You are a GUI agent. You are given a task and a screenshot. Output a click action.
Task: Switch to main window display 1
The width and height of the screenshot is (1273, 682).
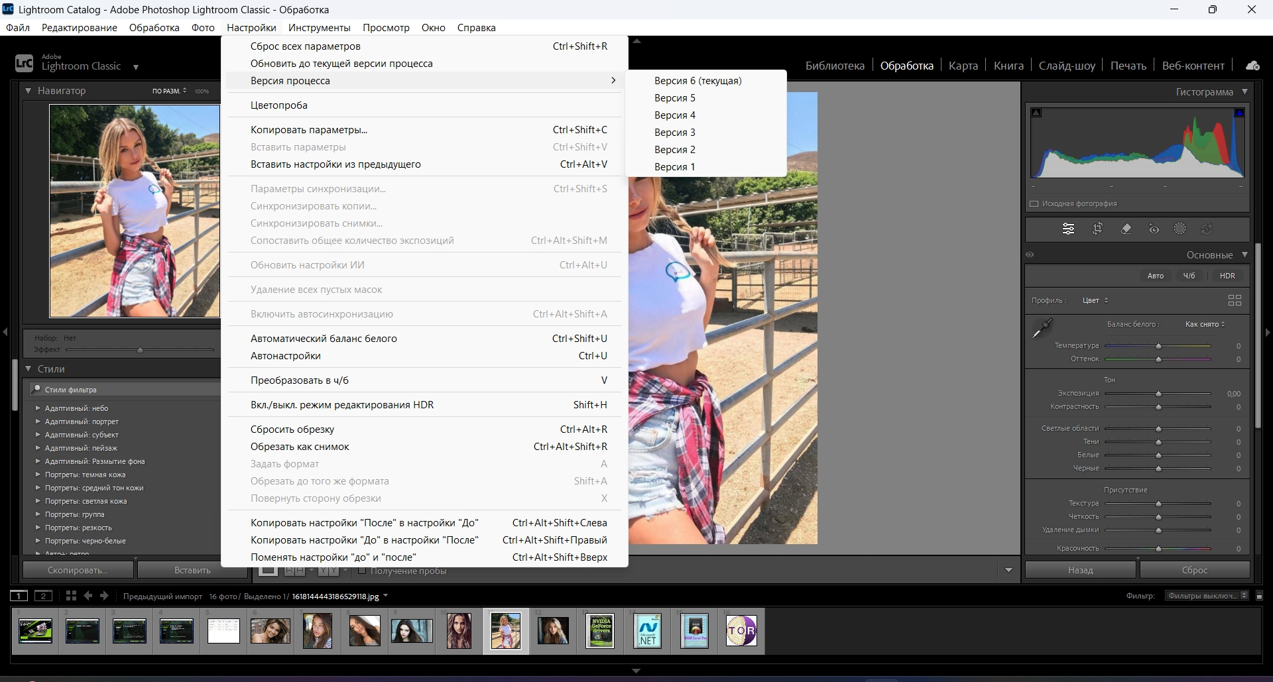pos(19,596)
